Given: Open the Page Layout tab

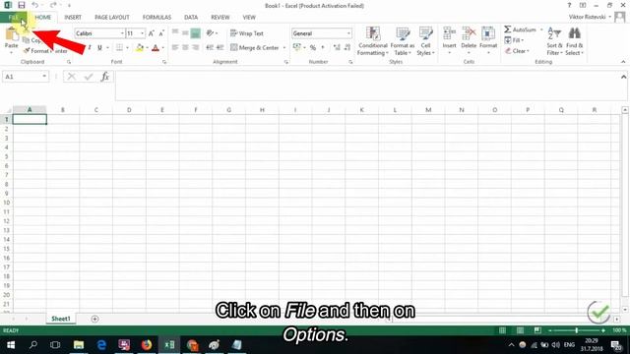Looking at the screenshot, I should (x=111, y=18).
